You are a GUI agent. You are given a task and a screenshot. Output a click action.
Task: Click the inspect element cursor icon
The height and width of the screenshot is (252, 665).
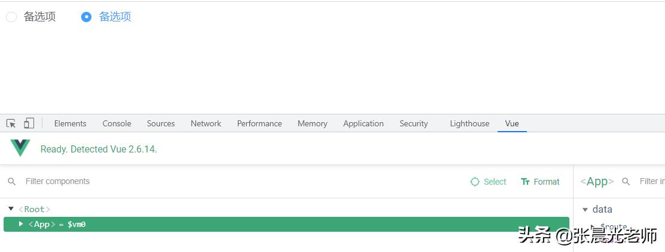[11, 123]
